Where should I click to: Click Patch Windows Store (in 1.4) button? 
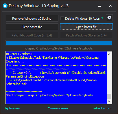coord(86,35)
